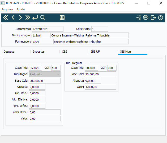Click the go-to return arrow icon
Viewport: 167px width, 143px height.
point(35,17)
